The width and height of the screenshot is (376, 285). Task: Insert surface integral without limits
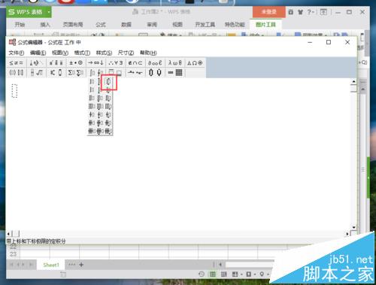[x=92, y=123]
